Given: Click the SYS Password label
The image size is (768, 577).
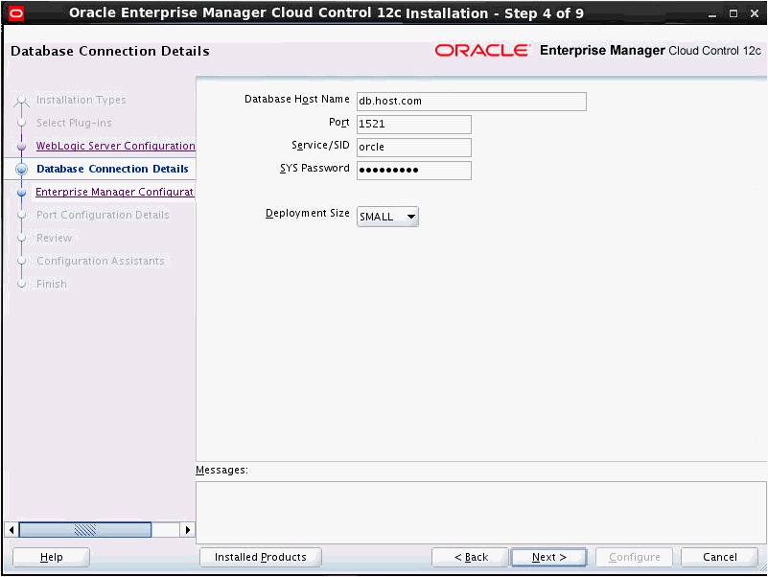Looking at the screenshot, I should click(314, 169).
